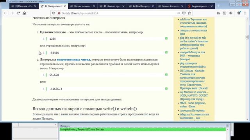Click green icon beside -12656.3 code

(166, 89)
